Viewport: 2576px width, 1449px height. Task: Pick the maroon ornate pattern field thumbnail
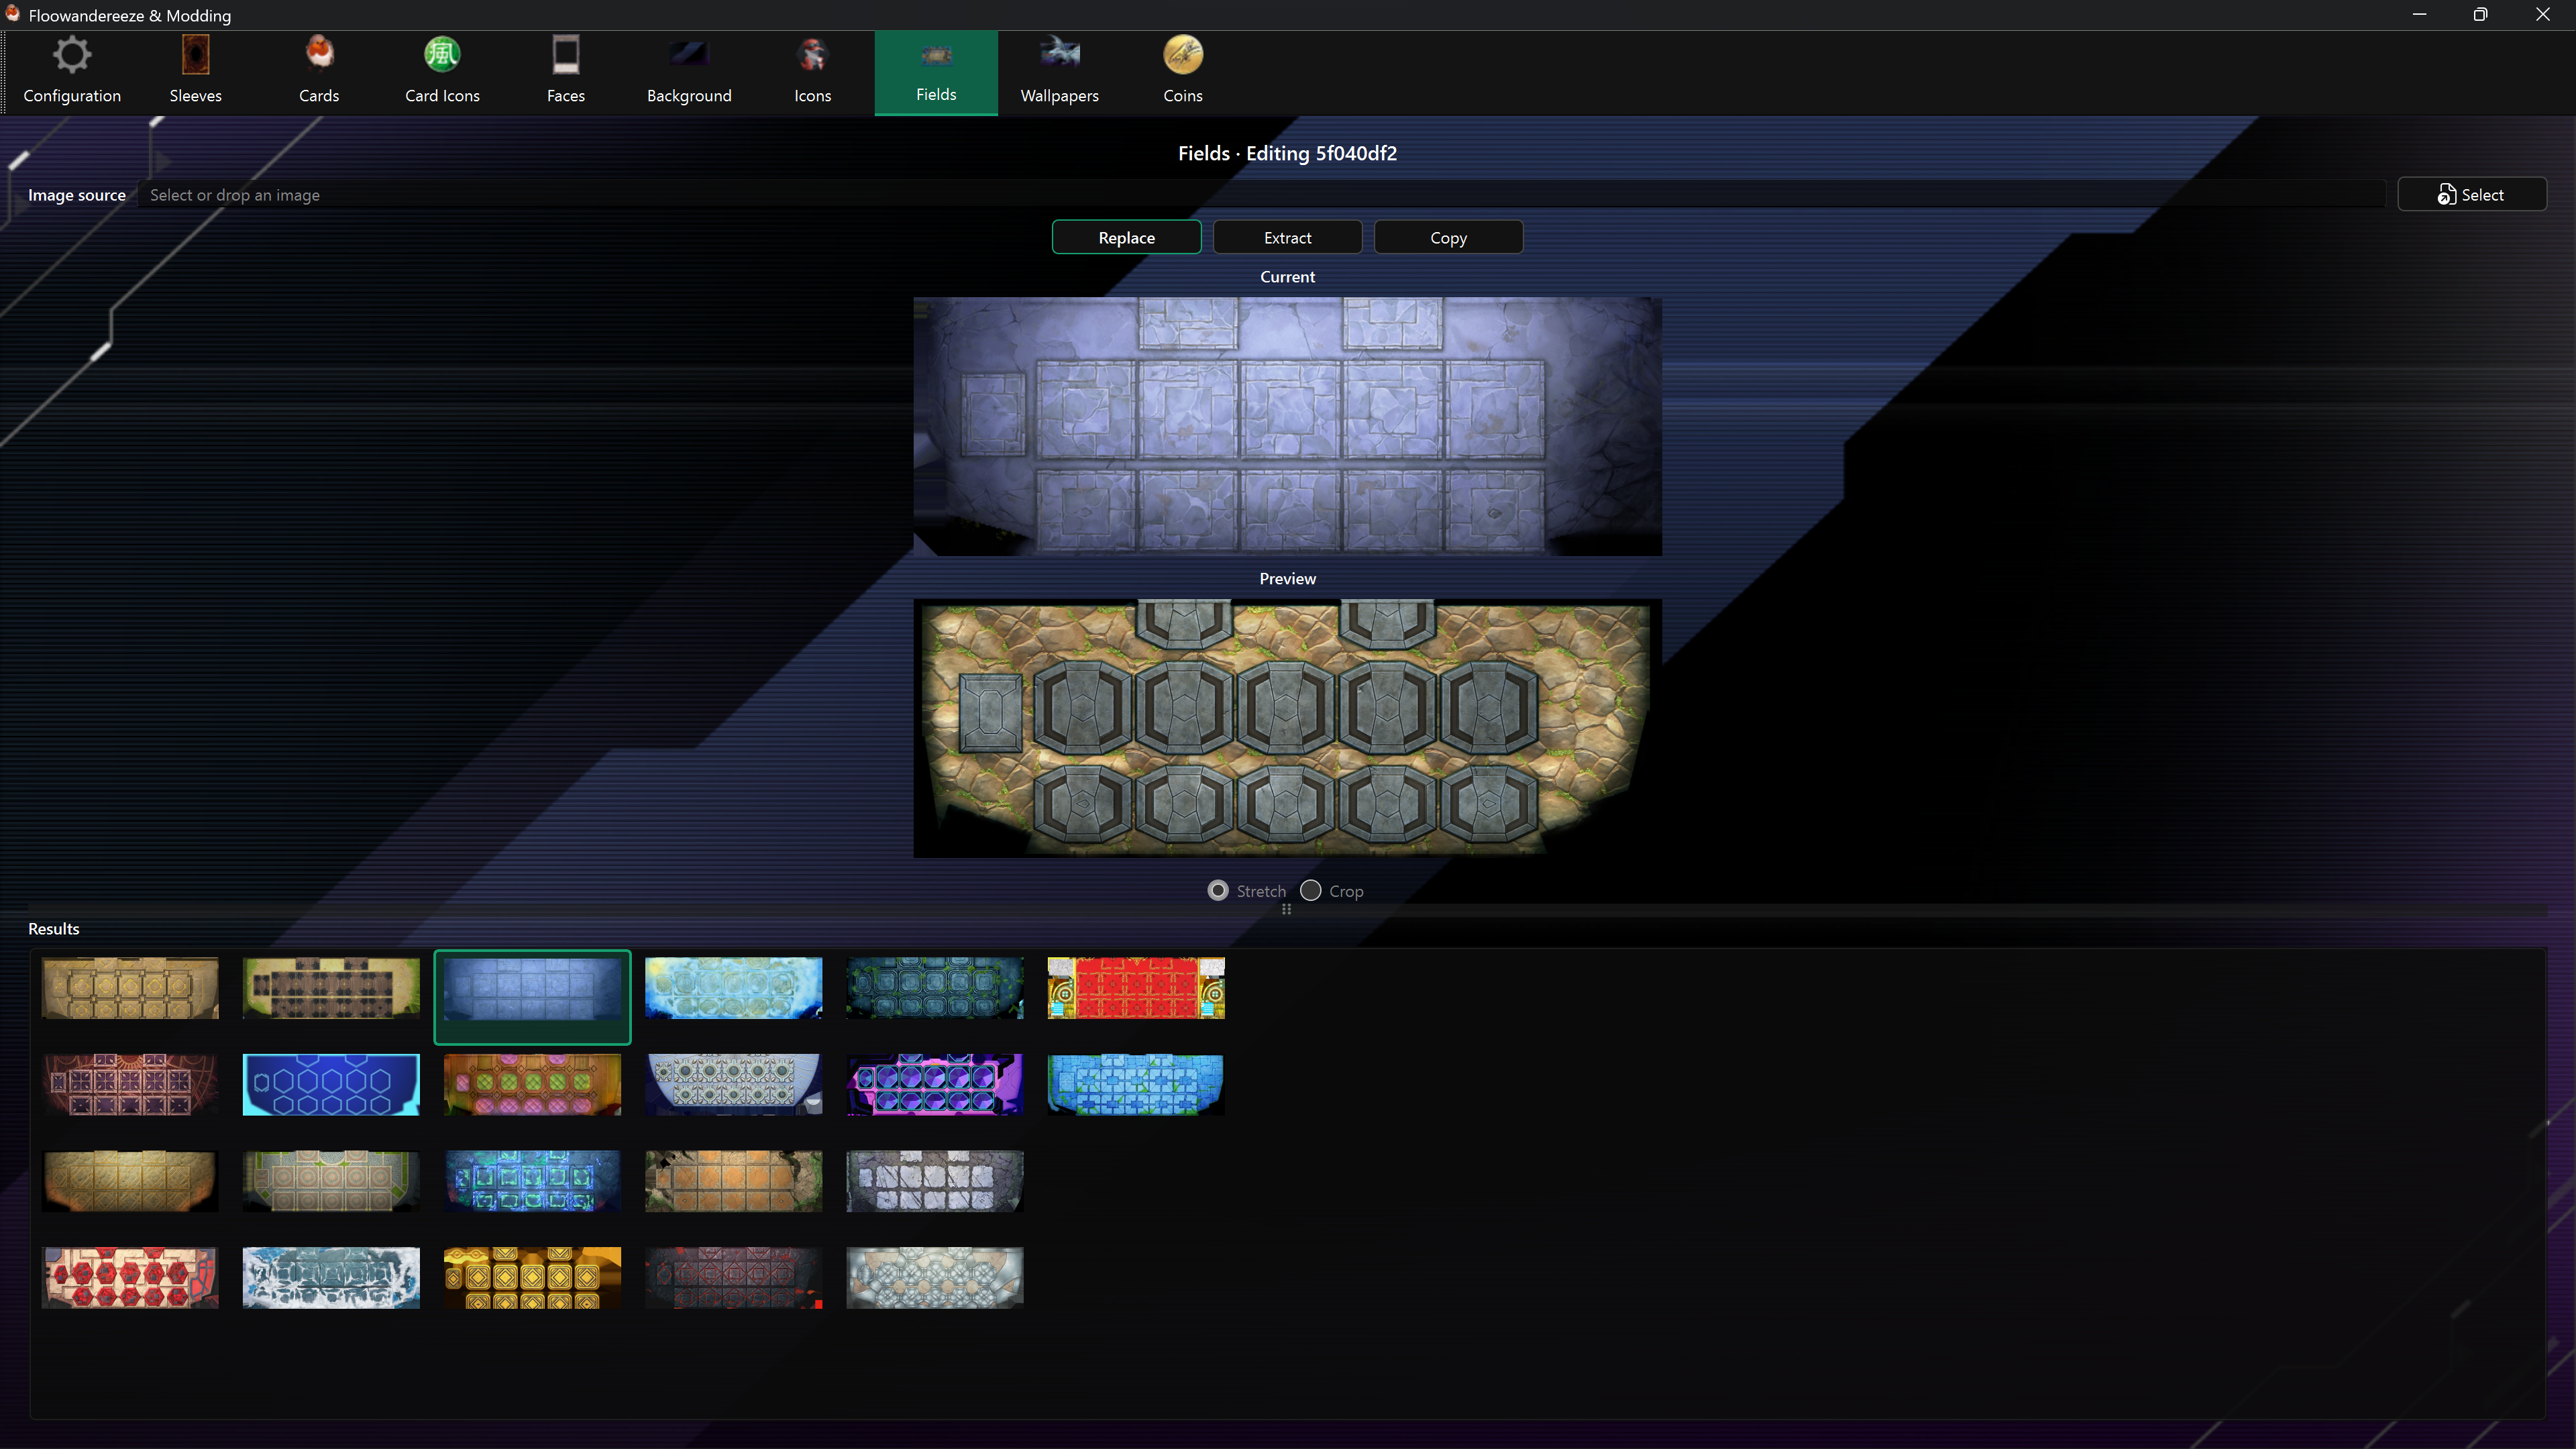pos(130,1084)
